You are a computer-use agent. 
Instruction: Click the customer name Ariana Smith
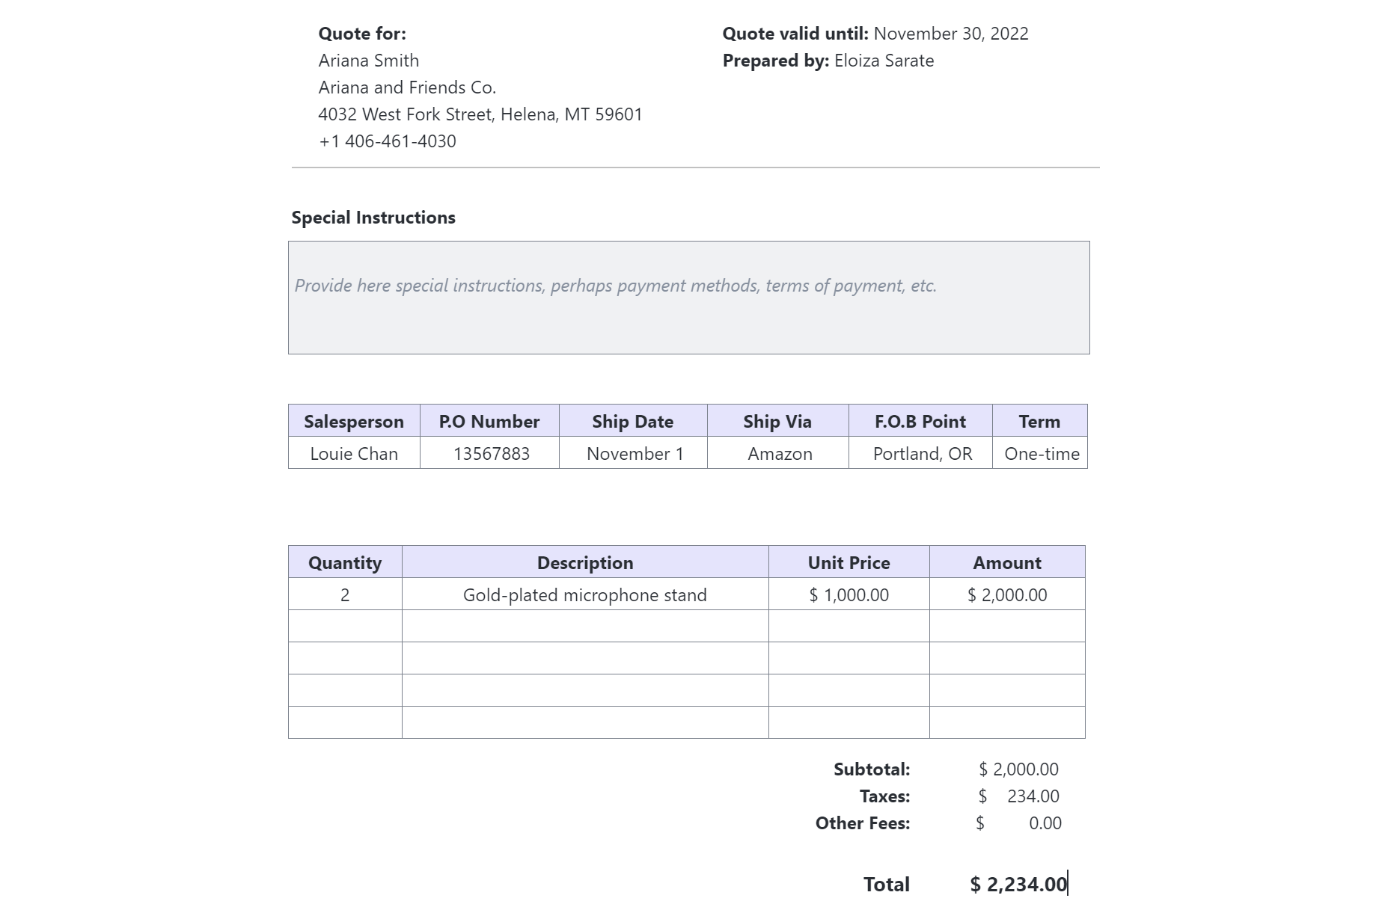368,61
